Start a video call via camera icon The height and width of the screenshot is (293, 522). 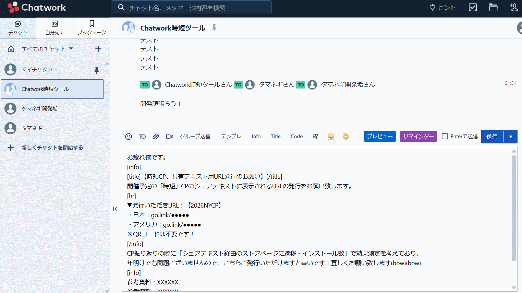point(170,137)
